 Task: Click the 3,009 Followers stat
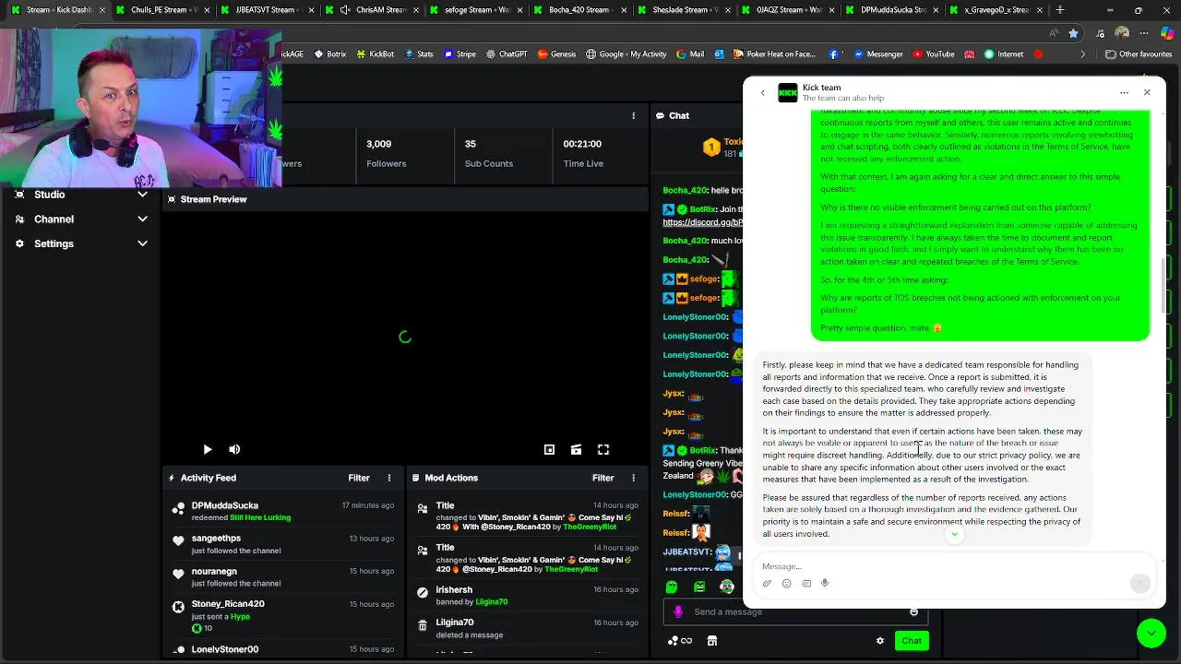pyautogui.click(x=386, y=153)
